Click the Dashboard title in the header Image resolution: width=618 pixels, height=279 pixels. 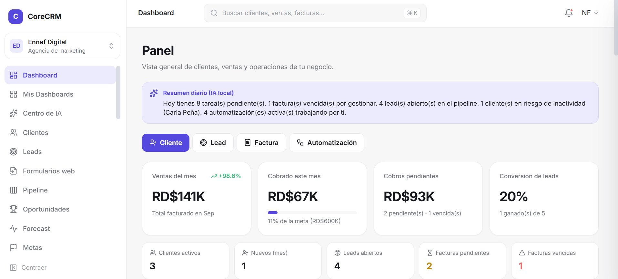tap(156, 13)
